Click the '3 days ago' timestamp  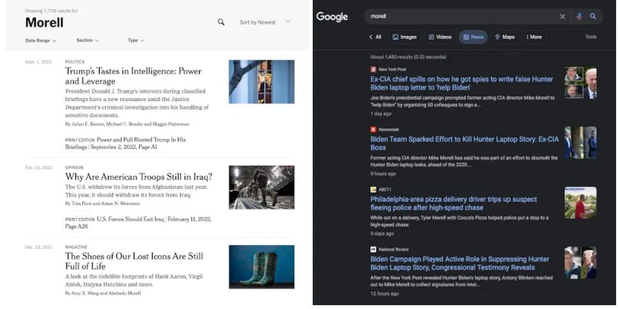click(382, 233)
